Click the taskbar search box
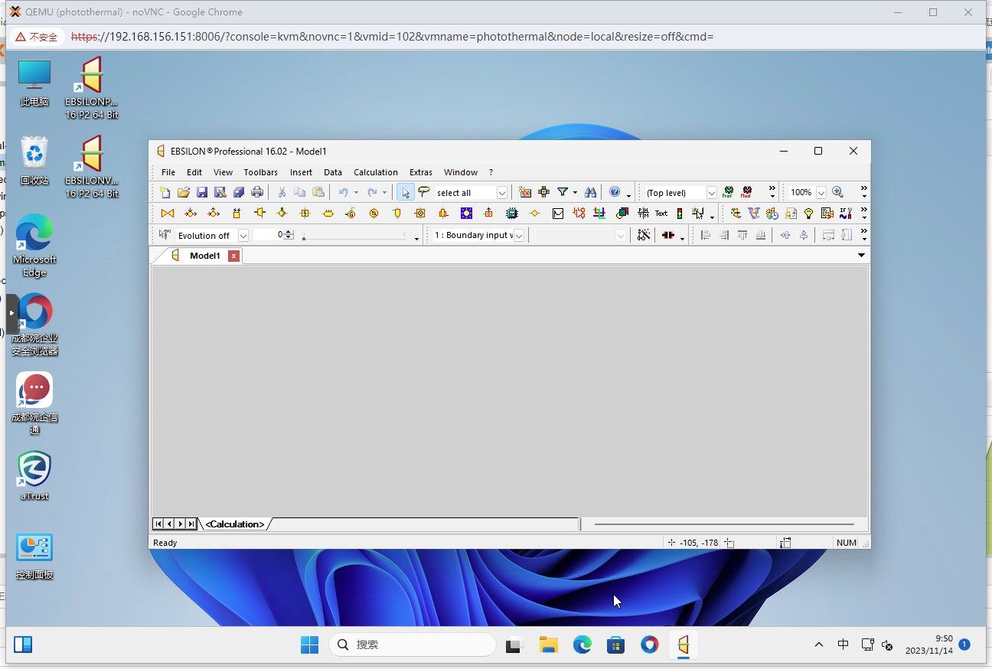Screen dimensions: 992x669 click(413, 645)
